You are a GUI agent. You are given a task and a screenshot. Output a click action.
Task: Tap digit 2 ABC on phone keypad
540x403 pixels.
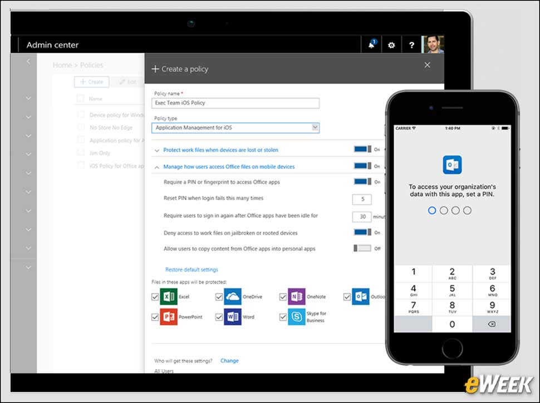click(x=452, y=273)
